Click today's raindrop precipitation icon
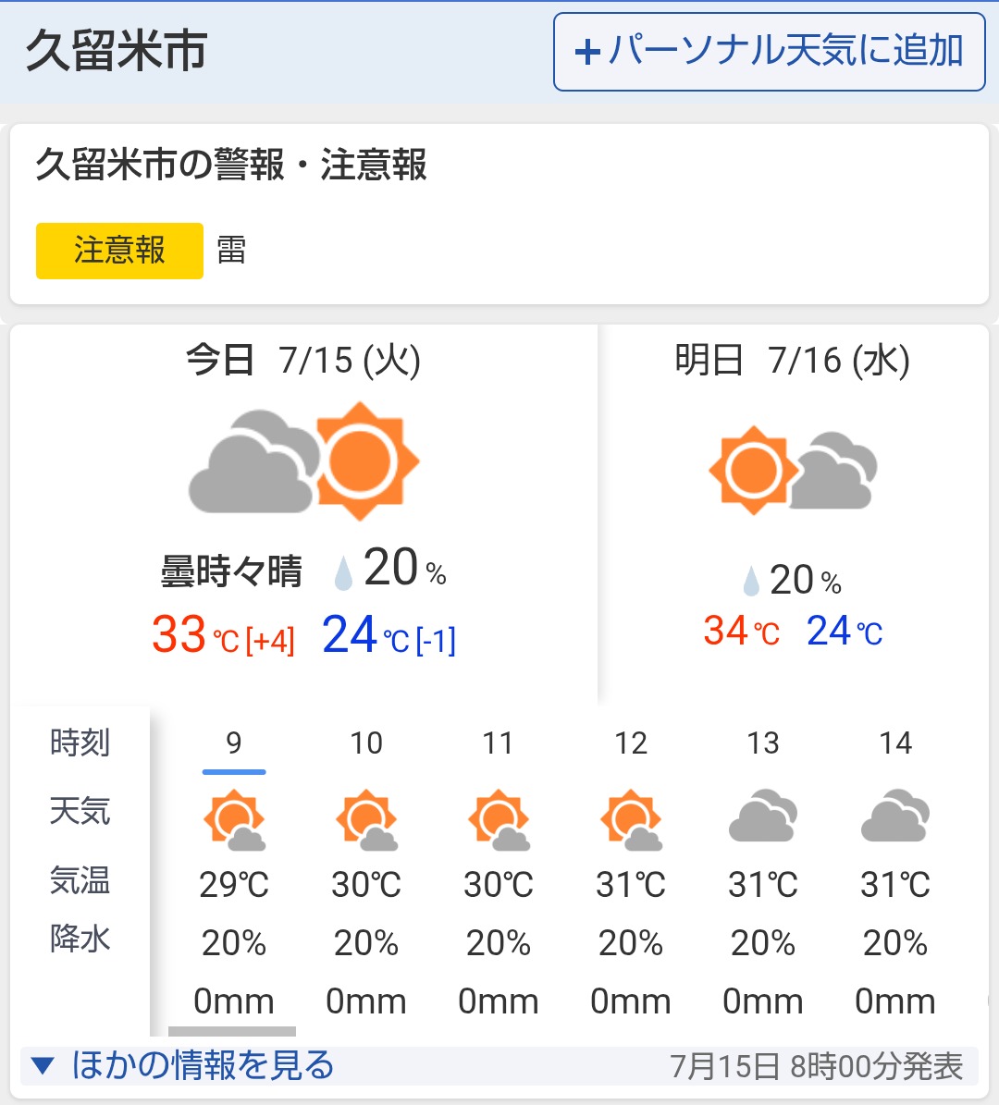This screenshot has width=999, height=1105. pos(343,573)
